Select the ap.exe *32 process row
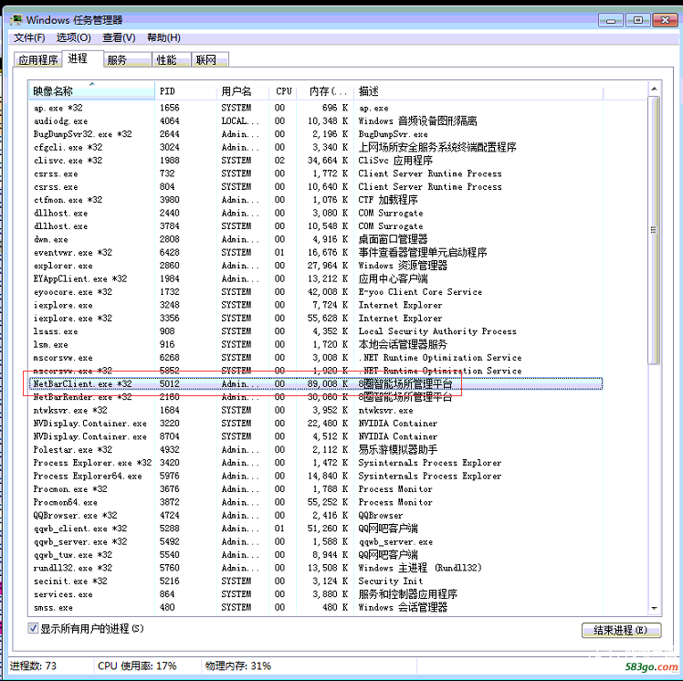The image size is (683, 681). pos(316,108)
